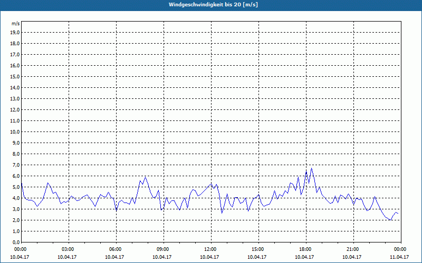Click the '6,0' y-axis label
The width and height of the screenshot is (422, 263).
pyautogui.click(x=16, y=176)
